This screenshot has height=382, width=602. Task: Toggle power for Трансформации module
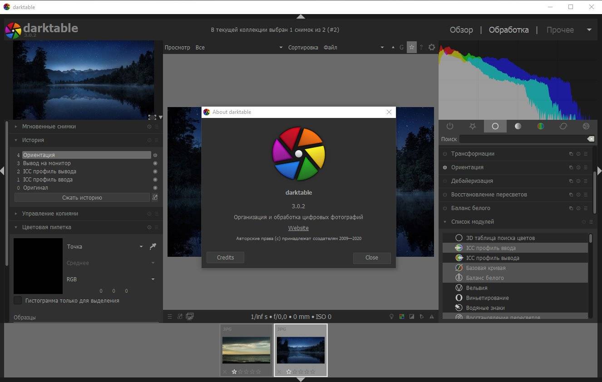pyautogui.click(x=445, y=154)
